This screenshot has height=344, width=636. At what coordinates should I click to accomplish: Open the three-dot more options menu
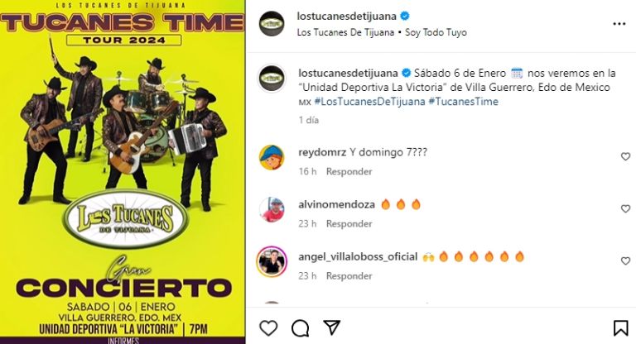pyautogui.click(x=619, y=24)
